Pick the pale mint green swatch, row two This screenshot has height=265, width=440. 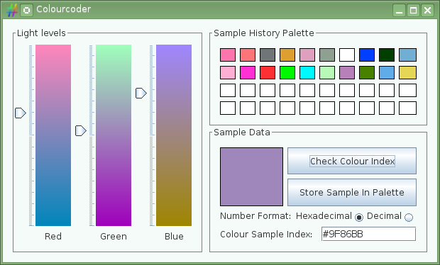pos(327,72)
